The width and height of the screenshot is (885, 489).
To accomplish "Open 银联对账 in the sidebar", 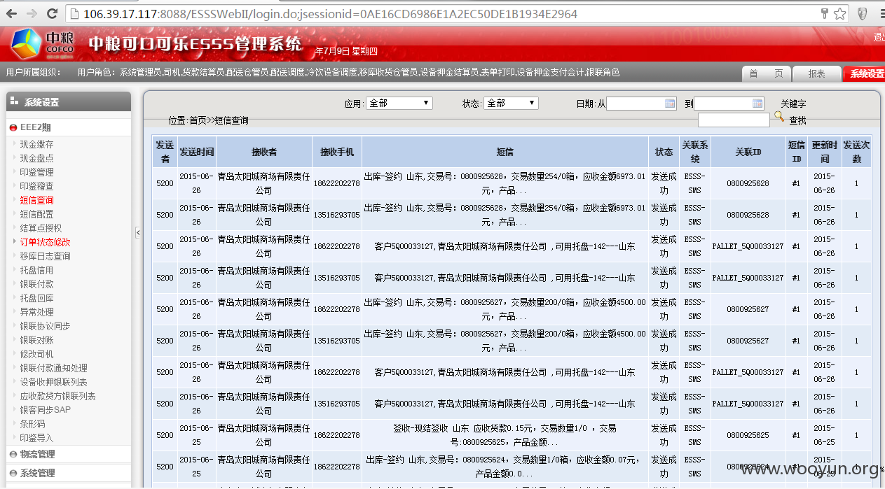I will click(36, 340).
